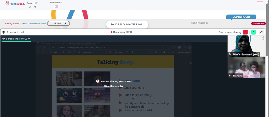Click Nilofar Barveen k video tile
The image size is (269, 117).
[x=246, y=46]
